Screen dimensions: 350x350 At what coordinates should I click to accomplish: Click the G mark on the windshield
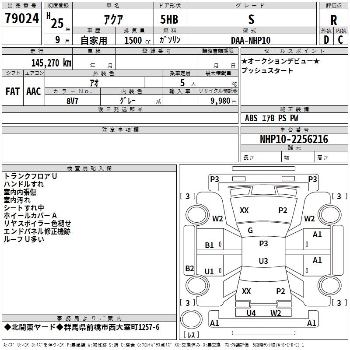point(250,231)
